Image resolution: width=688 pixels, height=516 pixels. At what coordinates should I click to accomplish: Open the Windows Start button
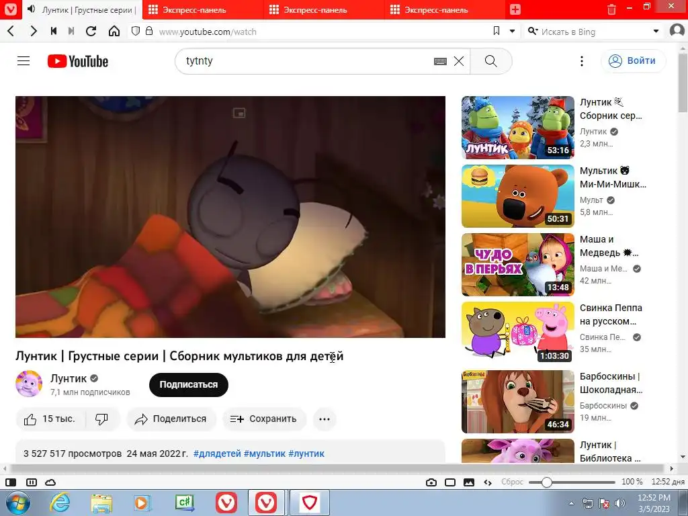[x=17, y=503]
